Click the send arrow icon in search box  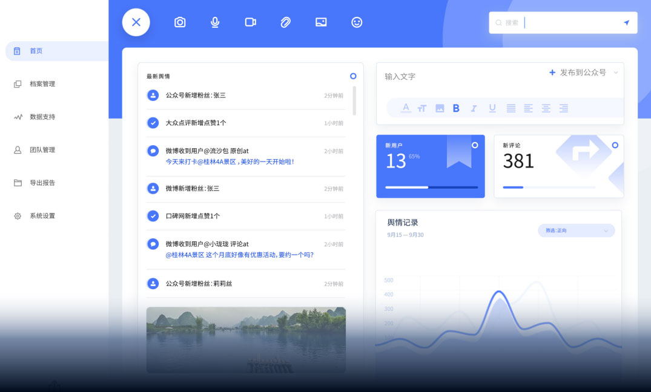[626, 23]
